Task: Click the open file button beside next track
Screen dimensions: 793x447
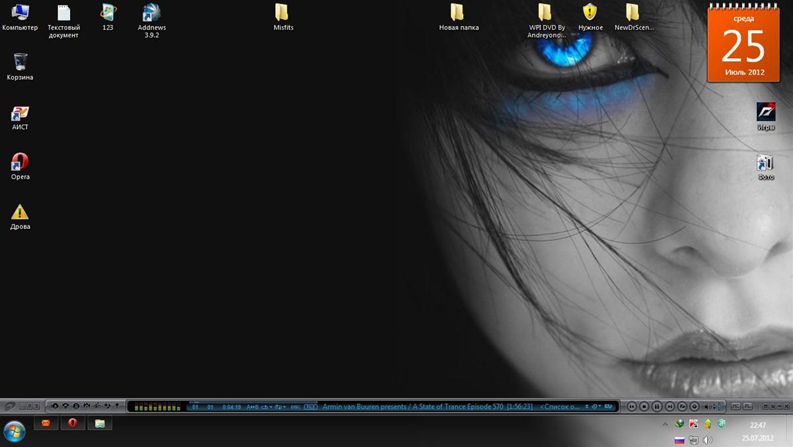Action: click(x=682, y=407)
